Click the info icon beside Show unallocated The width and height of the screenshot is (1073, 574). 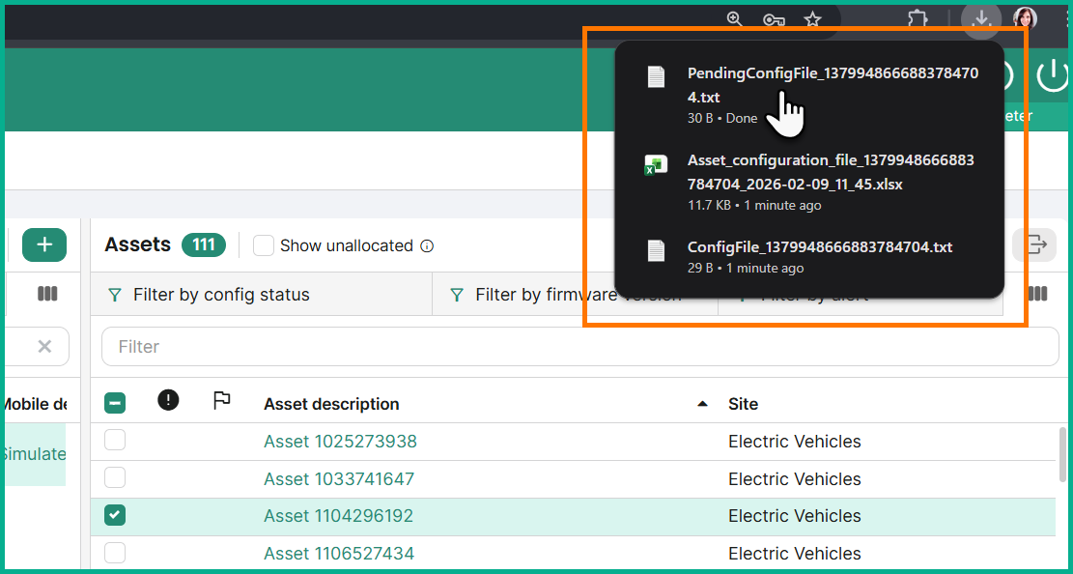(427, 245)
